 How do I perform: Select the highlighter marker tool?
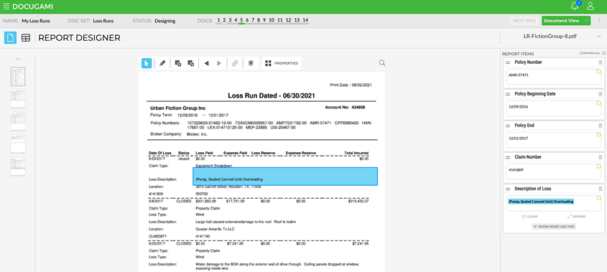pyautogui.click(x=162, y=63)
